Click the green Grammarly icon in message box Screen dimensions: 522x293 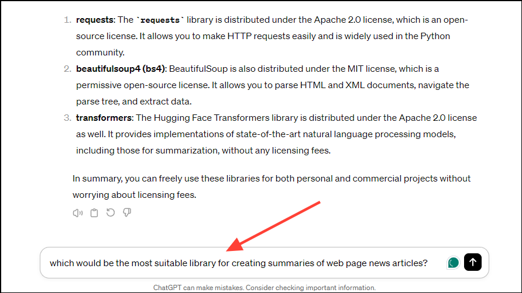point(453,263)
